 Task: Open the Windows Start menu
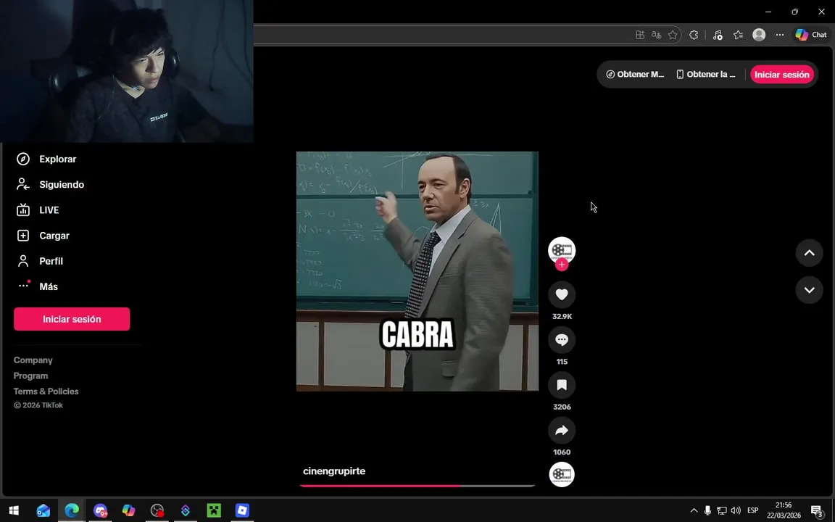tap(14, 510)
